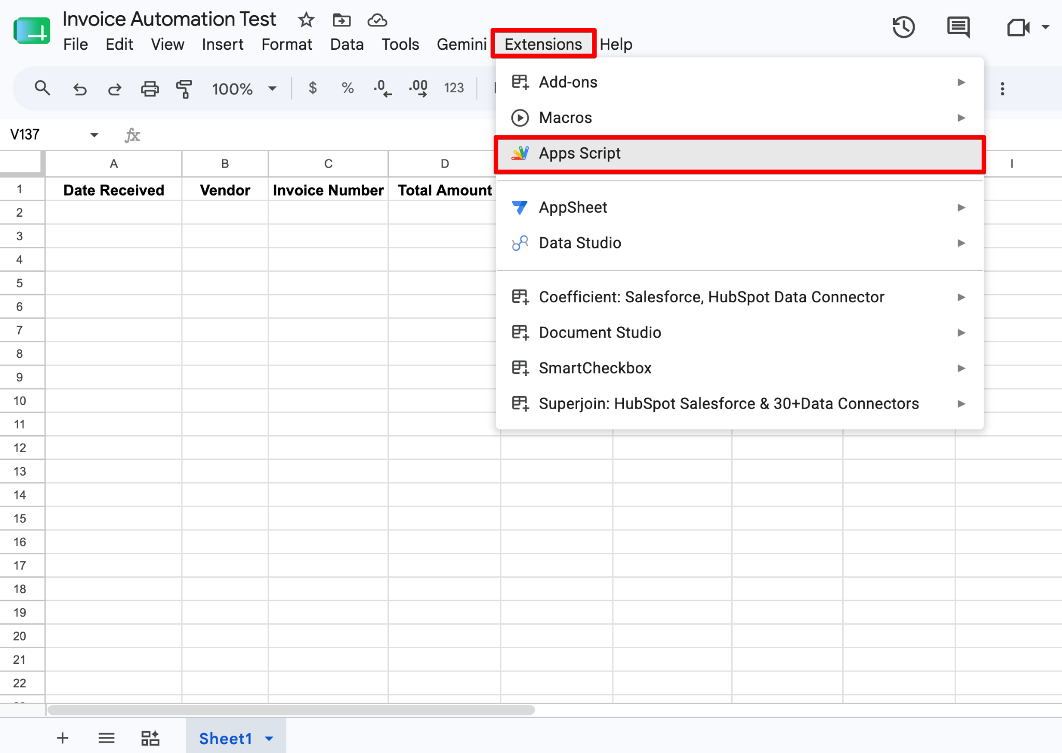Image resolution: width=1062 pixels, height=753 pixels.
Task: Choose Apps Script from the menu
Action: pyautogui.click(x=739, y=154)
